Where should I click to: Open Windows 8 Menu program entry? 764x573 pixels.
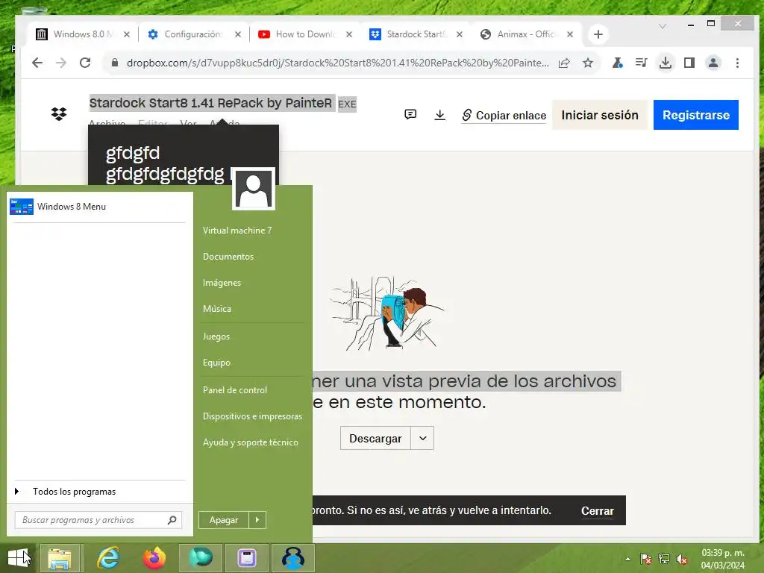coord(99,207)
